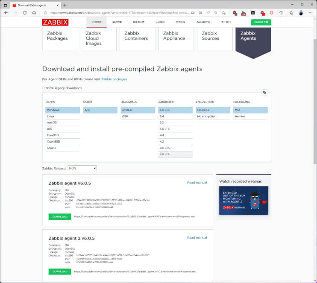The width and height of the screenshot is (317, 283).
Task: Open the Collections icon
Action: [291, 13]
